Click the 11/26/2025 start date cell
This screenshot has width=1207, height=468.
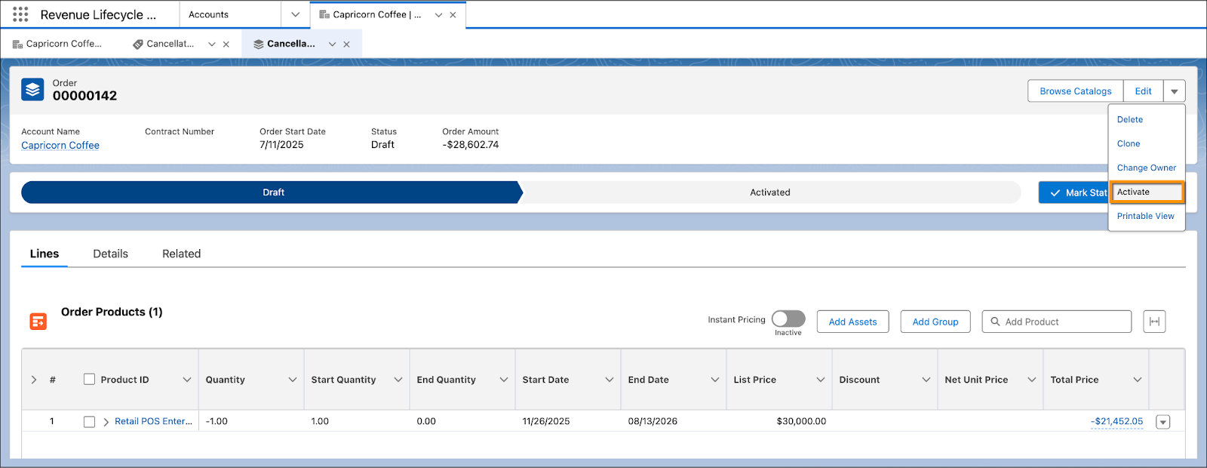pos(568,422)
